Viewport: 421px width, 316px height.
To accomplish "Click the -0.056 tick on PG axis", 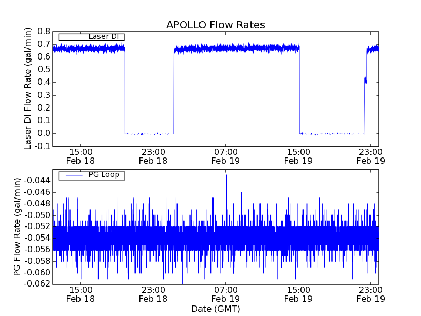I will click(x=37, y=250).
